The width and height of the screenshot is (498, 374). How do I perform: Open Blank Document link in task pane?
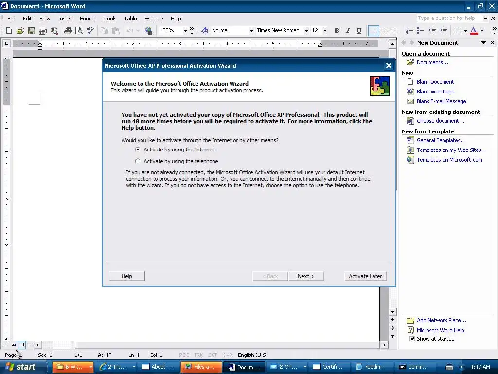click(x=435, y=82)
